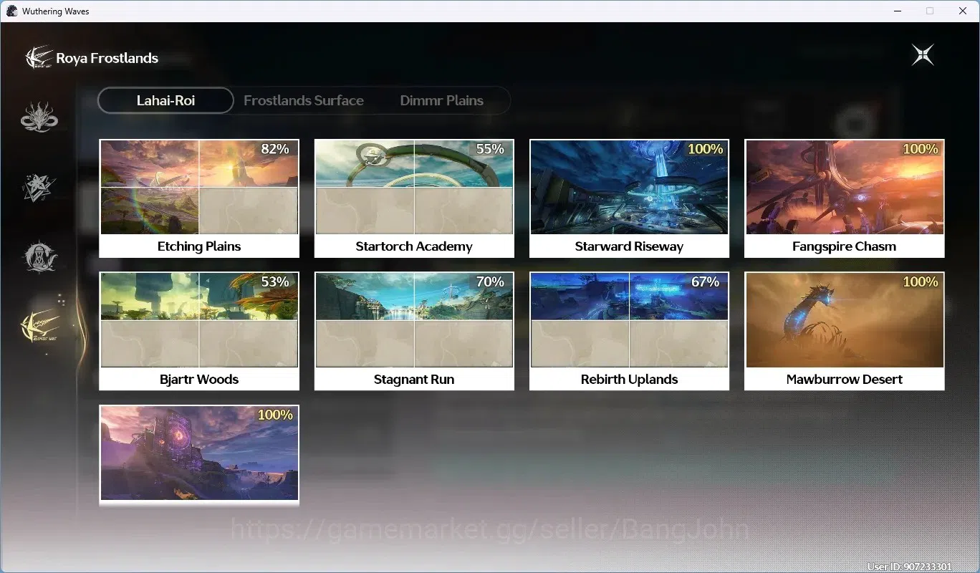Switch to the Dimmr Plains tab
The width and height of the screenshot is (980, 573).
pyautogui.click(x=441, y=100)
